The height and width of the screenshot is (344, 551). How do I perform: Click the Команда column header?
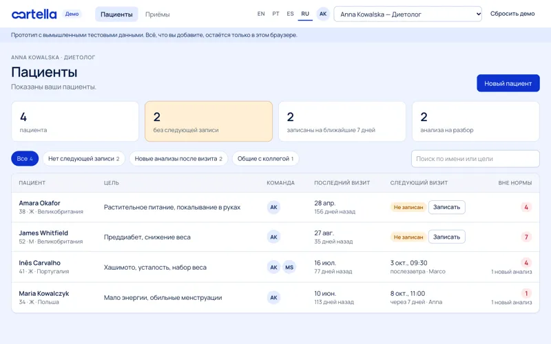pyautogui.click(x=280, y=183)
